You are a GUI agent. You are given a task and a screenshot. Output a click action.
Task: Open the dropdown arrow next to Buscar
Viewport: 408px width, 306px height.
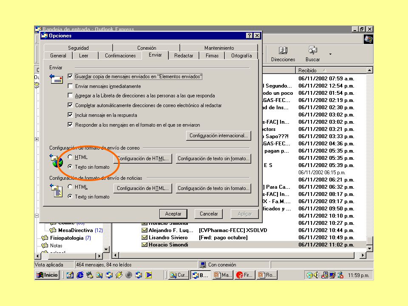pos(330,54)
